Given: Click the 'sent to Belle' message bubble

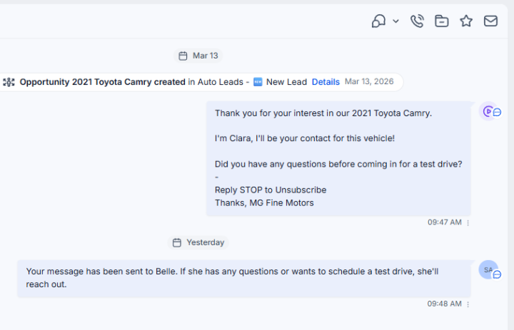Looking at the screenshot, I should (x=244, y=279).
